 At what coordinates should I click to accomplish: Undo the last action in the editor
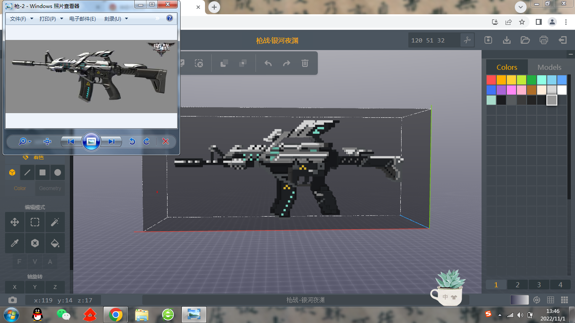[268, 63]
